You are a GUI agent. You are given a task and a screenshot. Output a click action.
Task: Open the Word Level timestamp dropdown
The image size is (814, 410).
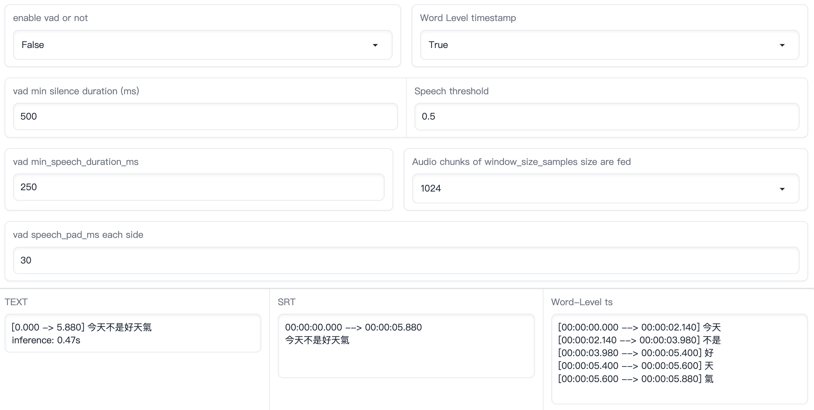[x=610, y=45]
